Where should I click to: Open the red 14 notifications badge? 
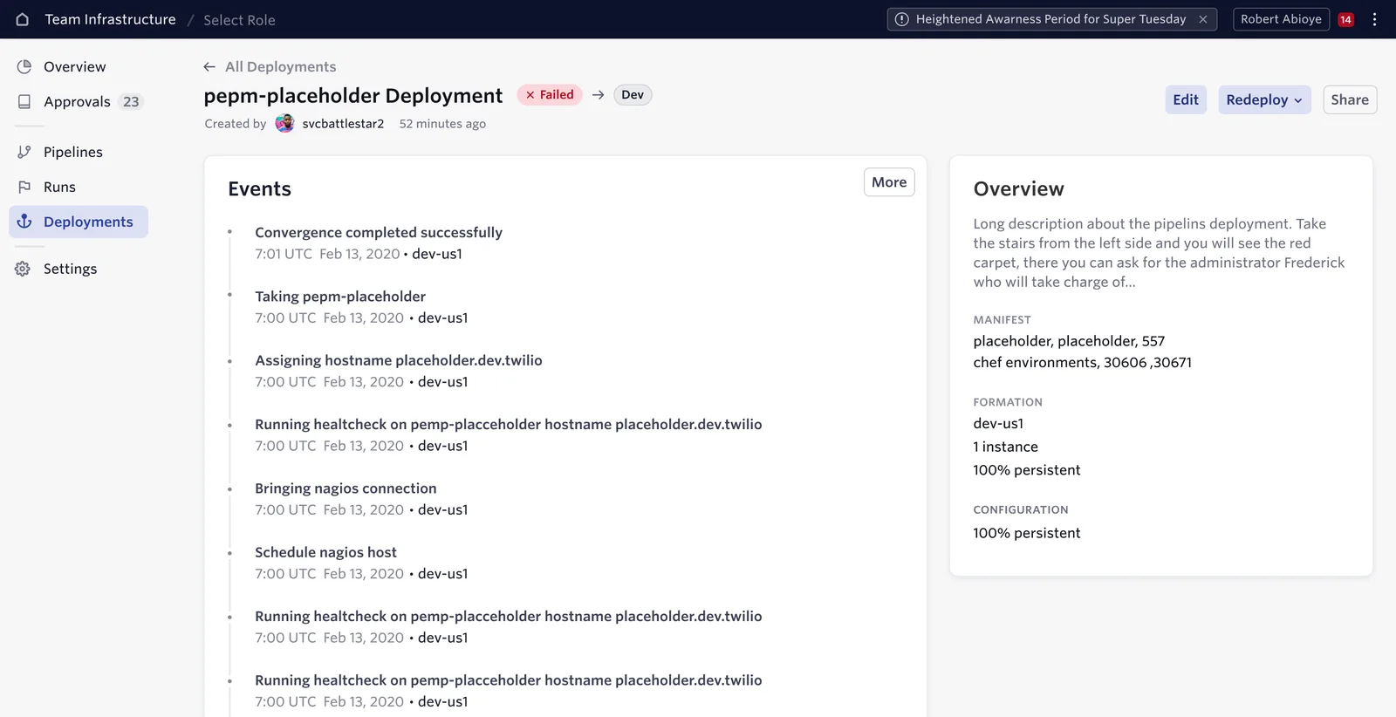click(x=1346, y=19)
